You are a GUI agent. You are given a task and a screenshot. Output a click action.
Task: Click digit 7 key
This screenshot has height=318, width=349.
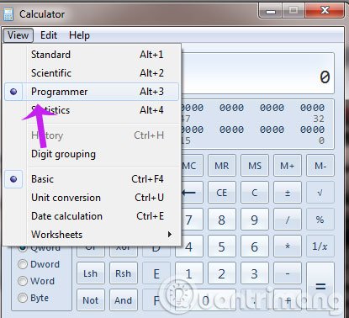tap(192, 220)
